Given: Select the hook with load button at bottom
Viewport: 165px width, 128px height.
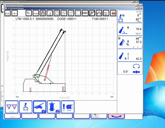Looking at the screenshot, I should coord(26,107).
